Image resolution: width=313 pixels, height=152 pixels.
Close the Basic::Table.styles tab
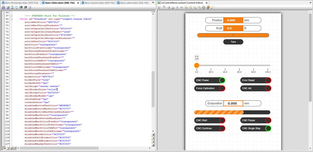click(x=78, y=3)
